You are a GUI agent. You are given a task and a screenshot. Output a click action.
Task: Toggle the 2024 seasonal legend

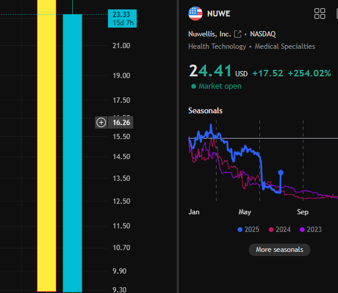click(280, 230)
